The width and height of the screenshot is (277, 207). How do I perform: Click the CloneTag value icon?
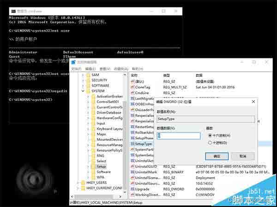point(132,87)
